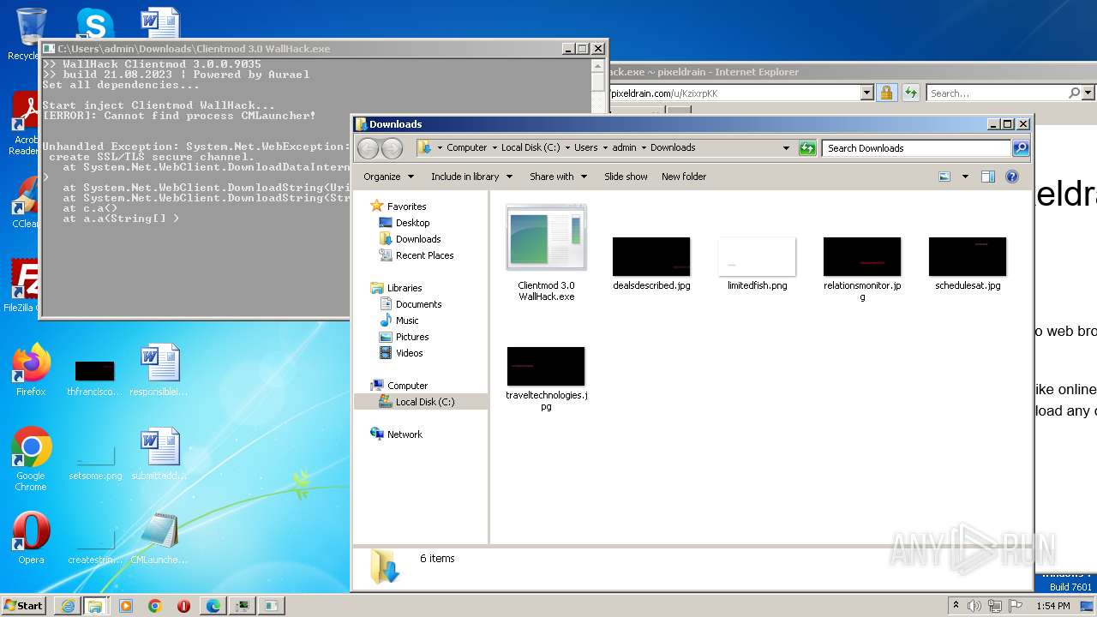
Task: Open Google Chrome desktop shortcut
Action: coord(31,459)
